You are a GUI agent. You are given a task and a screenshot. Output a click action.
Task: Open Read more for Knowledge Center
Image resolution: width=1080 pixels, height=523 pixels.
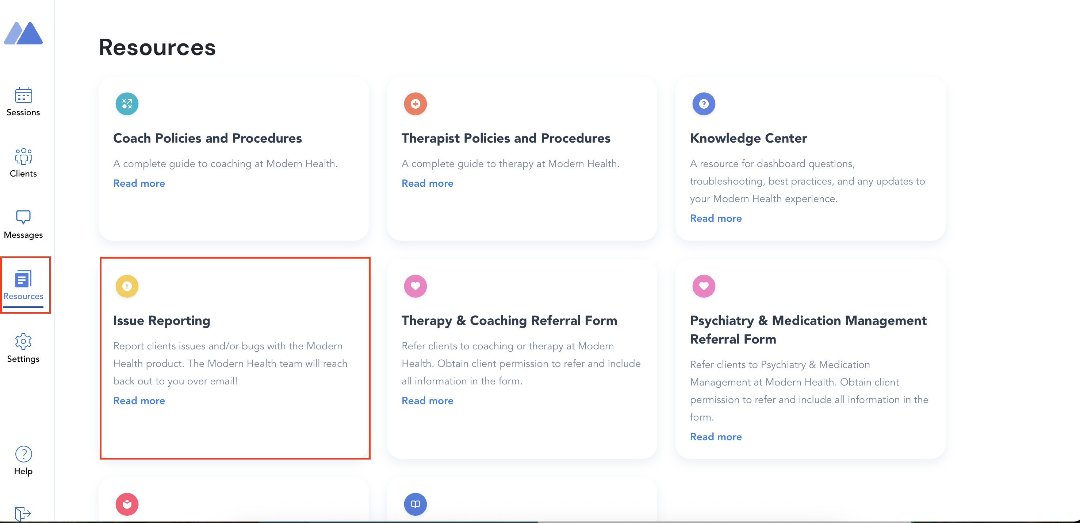716,218
